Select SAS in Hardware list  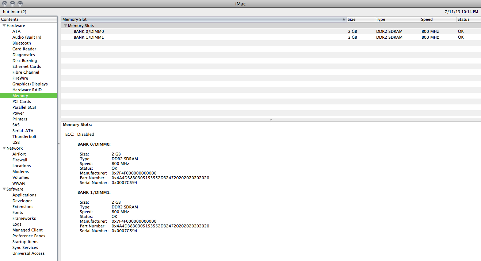(16, 125)
